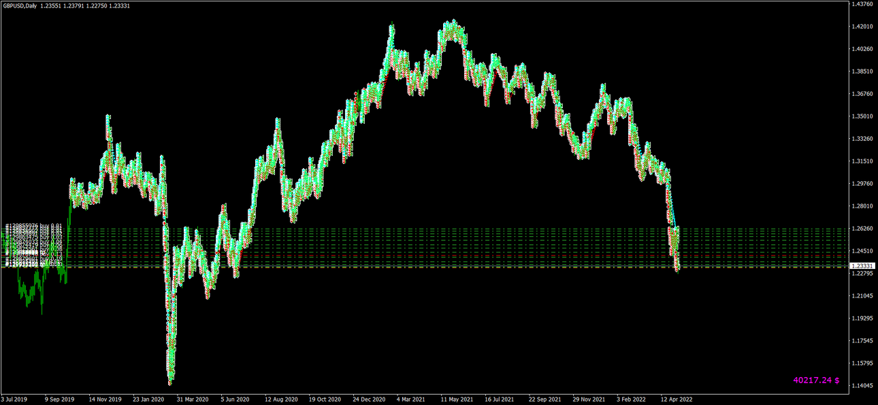Click the 14 Nov 2019 date label
Image resolution: width=878 pixels, height=405 pixels.
point(105,400)
